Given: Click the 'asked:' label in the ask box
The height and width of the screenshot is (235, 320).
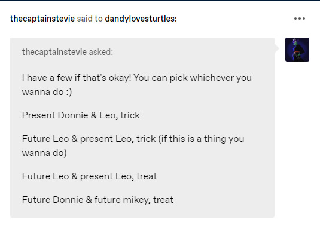Looking at the screenshot, I should [101, 52].
